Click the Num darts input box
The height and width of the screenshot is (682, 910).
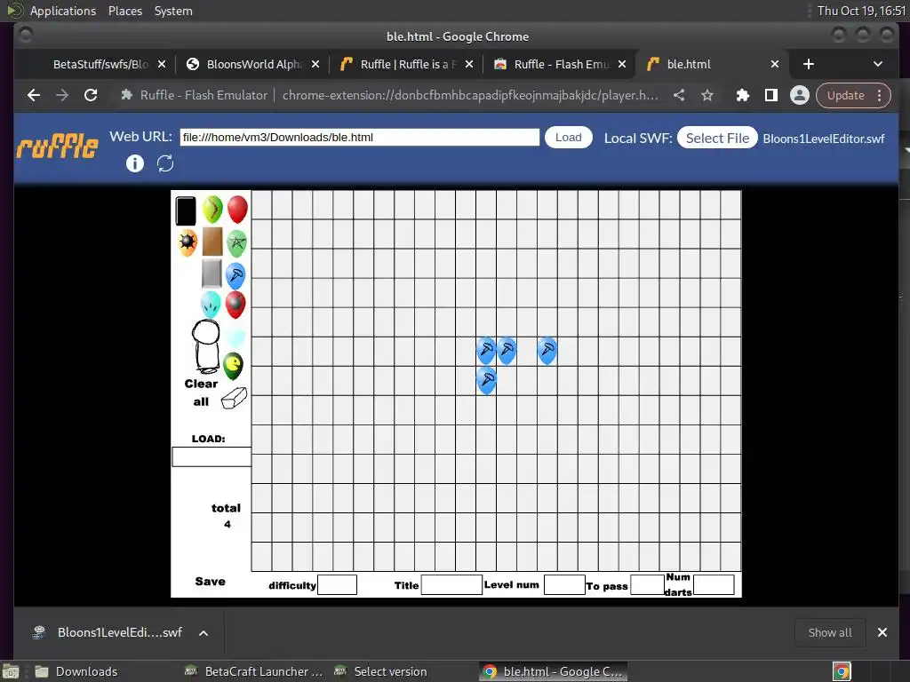(714, 584)
